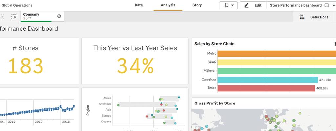Remove the Company selection filter

tap(59, 16)
